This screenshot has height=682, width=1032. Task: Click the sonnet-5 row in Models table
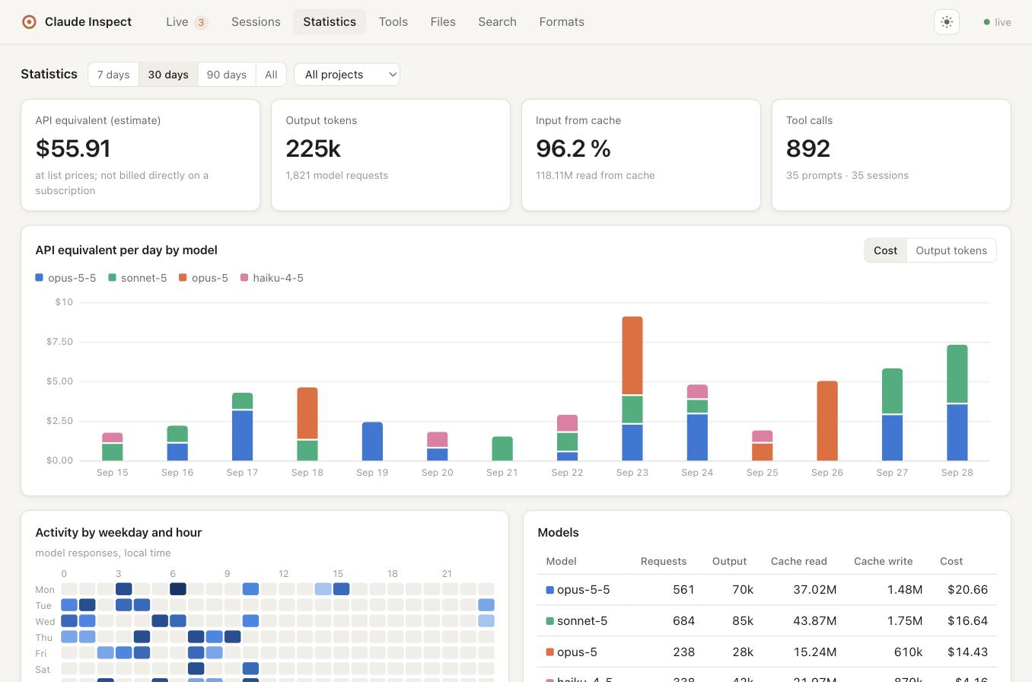767,621
